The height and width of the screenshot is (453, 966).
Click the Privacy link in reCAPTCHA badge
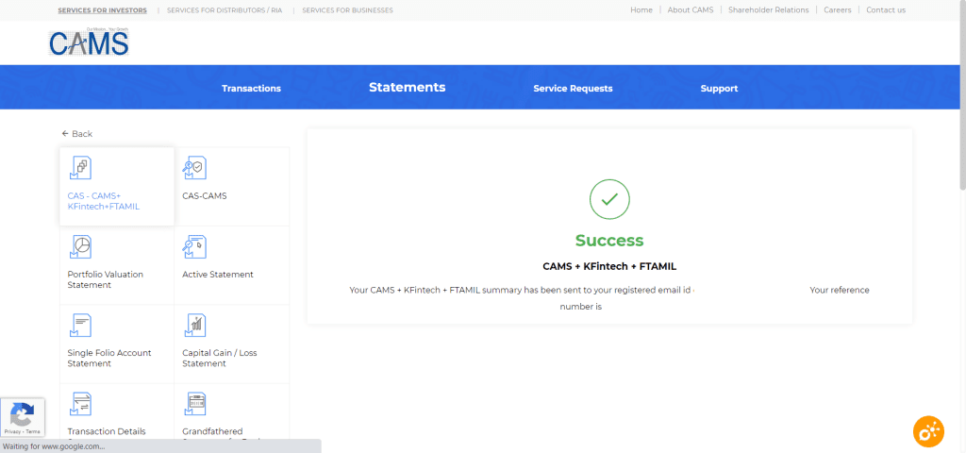11,432
